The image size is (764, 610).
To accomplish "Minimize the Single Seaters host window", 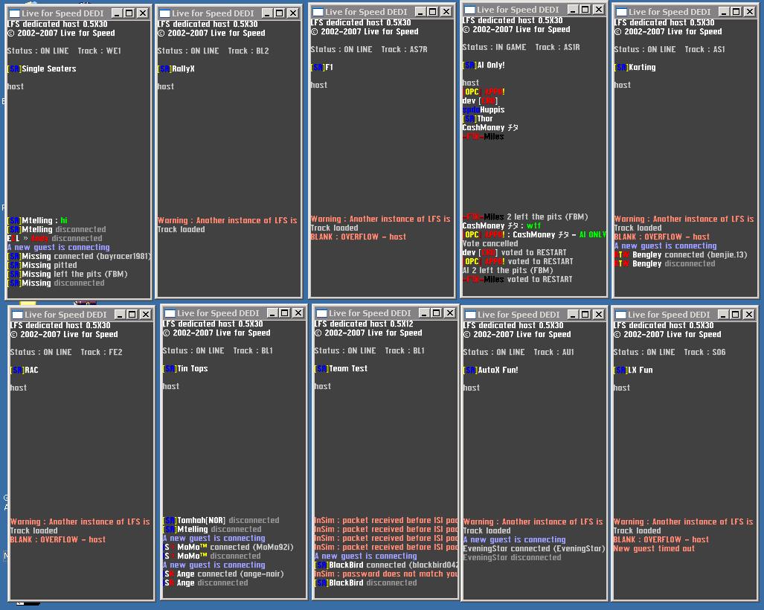I will (117, 13).
